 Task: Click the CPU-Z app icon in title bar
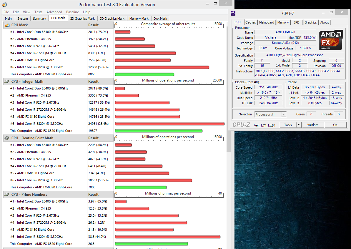tap(233, 13)
